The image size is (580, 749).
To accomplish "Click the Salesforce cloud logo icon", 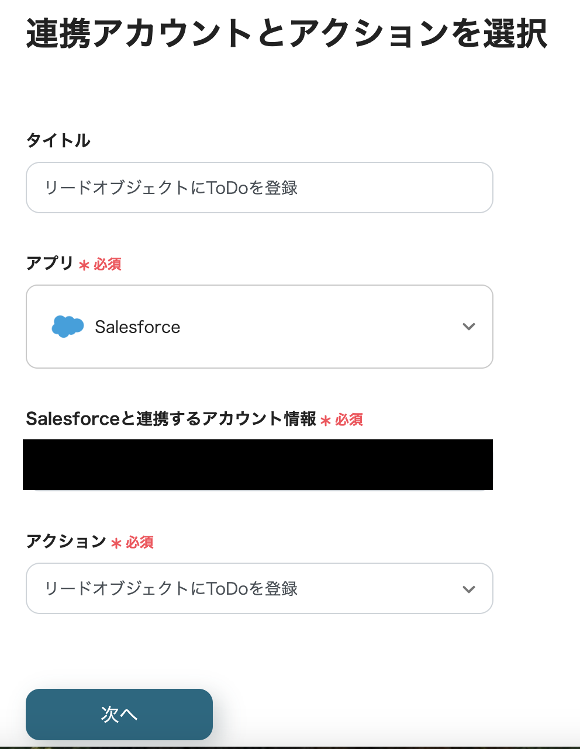I will 67,327.
